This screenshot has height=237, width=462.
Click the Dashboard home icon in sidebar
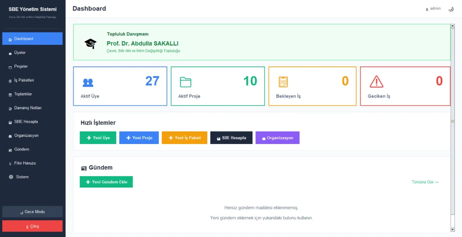coord(10,39)
